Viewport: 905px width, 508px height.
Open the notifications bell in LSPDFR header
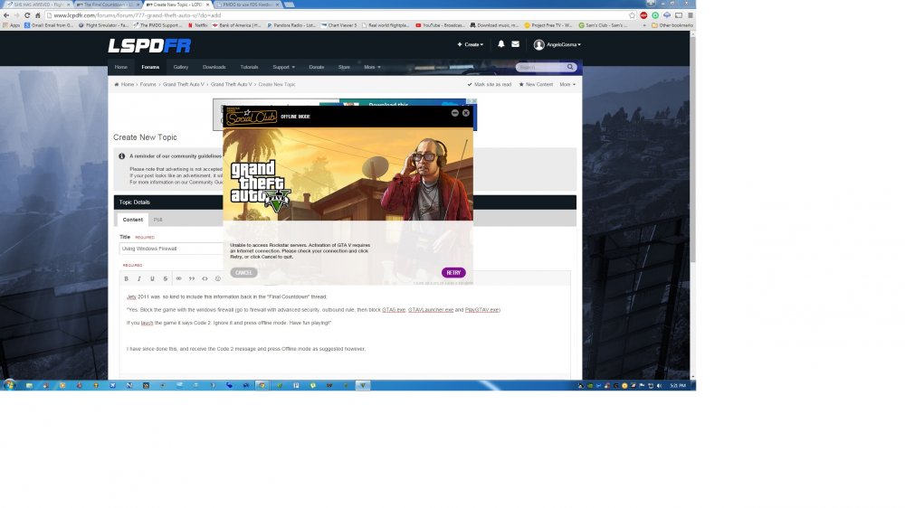pos(501,44)
